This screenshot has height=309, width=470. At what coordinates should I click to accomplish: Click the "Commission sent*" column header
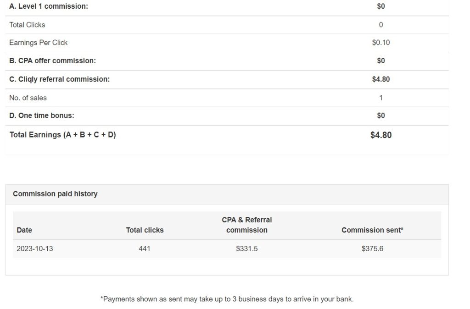pos(372,230)
